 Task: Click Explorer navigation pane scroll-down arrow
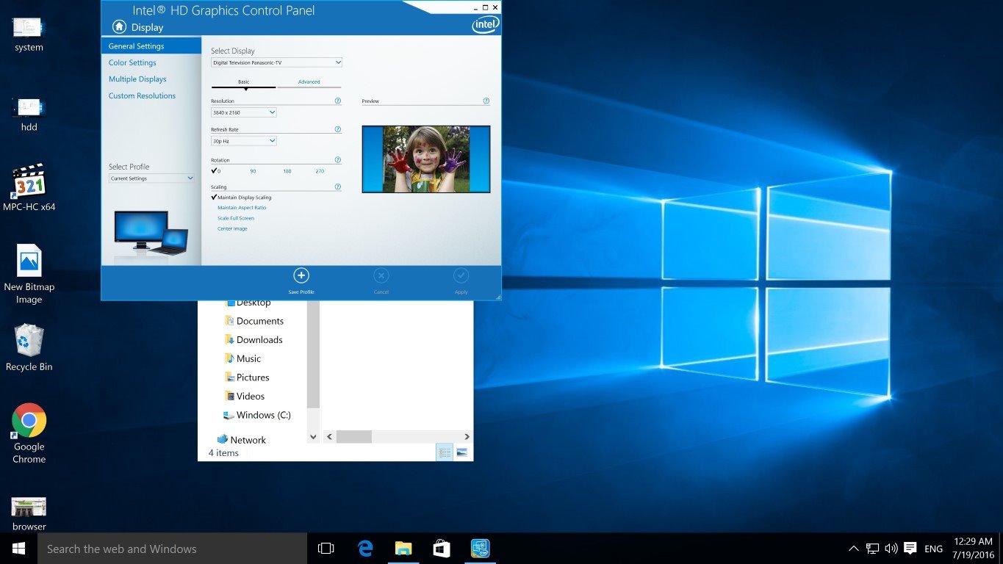(x=313, y=436)
